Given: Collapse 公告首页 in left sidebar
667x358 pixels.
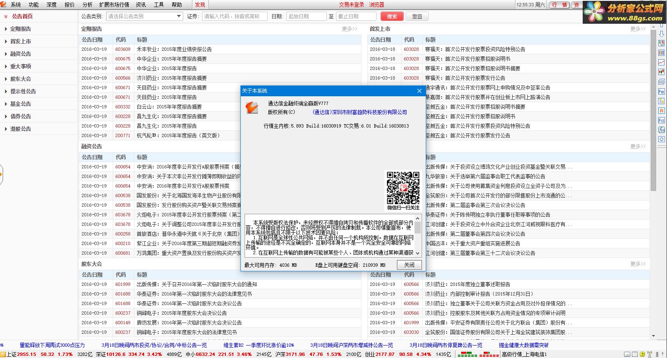Looking at the screenshot, I should tap(22, 16).
